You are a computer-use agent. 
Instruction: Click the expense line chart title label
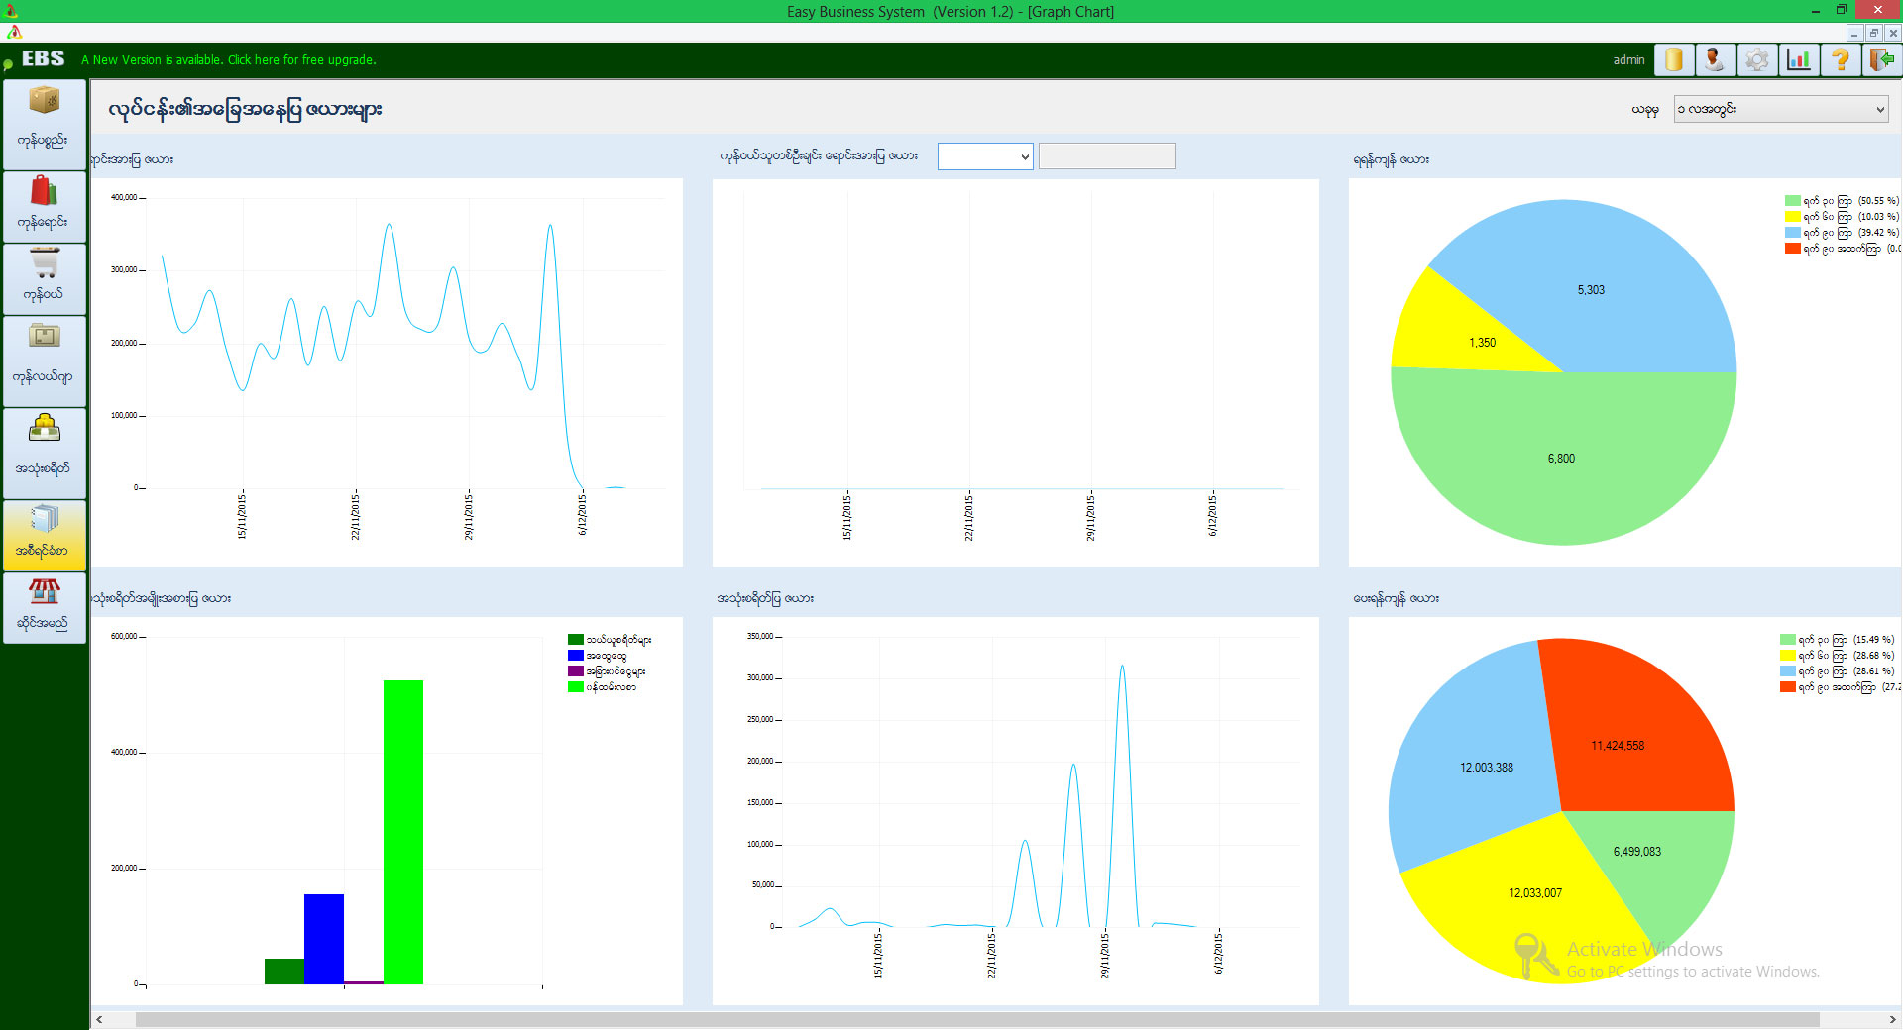pos(765,598)
